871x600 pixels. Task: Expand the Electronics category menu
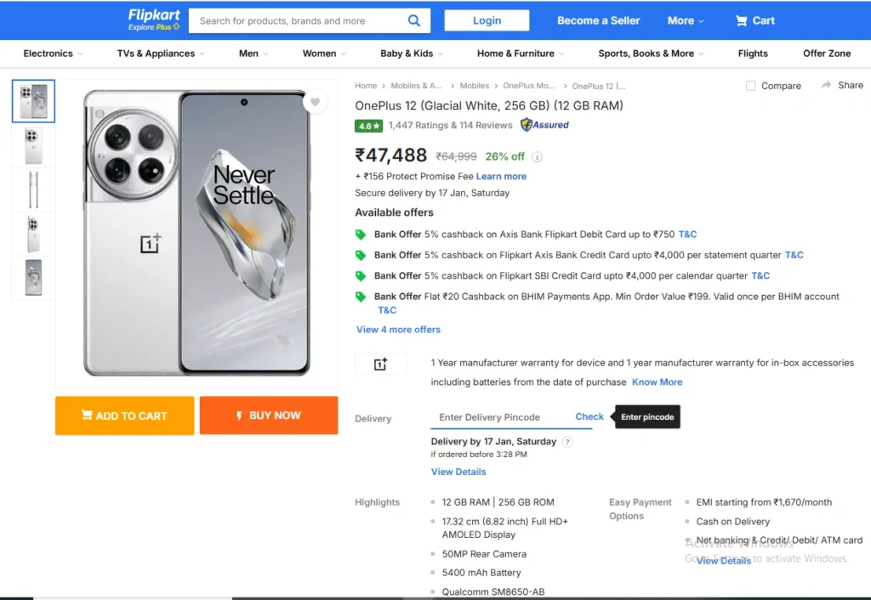[x=53, y=54]
